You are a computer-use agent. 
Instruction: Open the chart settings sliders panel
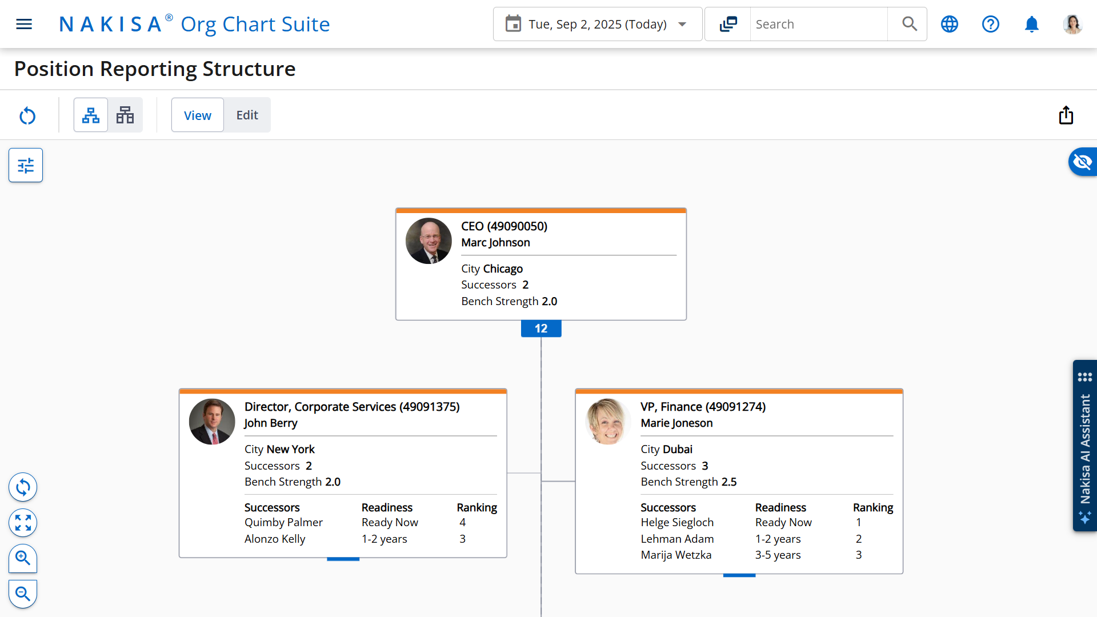tap(26, 165)
